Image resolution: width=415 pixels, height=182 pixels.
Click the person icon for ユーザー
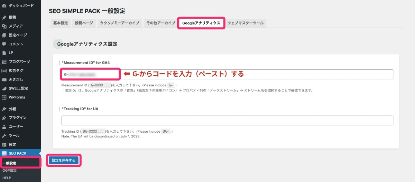coord(4,127)
